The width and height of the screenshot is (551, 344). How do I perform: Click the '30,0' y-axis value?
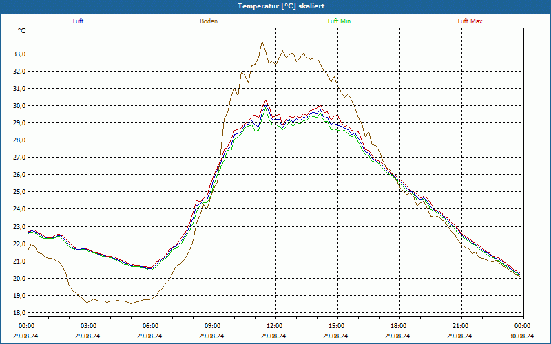click(x=19, y=106)
